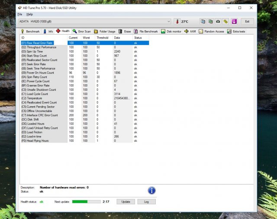Click the Status column header
The width and height of the screenshot is (277, 219).
pos(141,38)
